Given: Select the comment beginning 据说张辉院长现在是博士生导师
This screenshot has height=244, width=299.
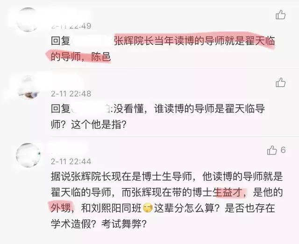Looking at the screenshot, I should tap(167, 200).
